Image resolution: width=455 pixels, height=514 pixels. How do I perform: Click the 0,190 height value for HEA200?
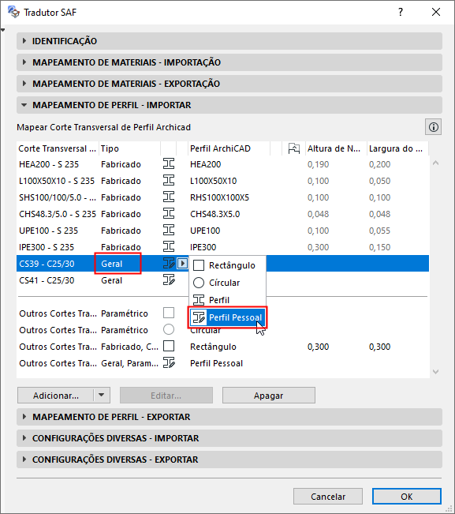point(318,164)
